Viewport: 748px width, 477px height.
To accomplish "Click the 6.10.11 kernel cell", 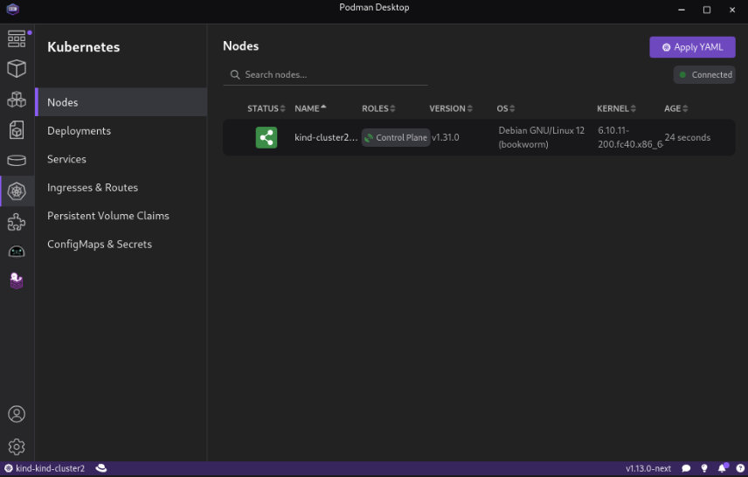I will (x=630, y=137).
